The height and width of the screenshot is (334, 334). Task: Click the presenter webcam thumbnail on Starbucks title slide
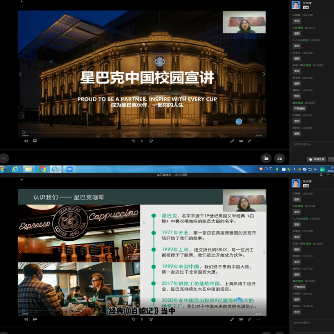pyautogui.click(x=244, y=22)
